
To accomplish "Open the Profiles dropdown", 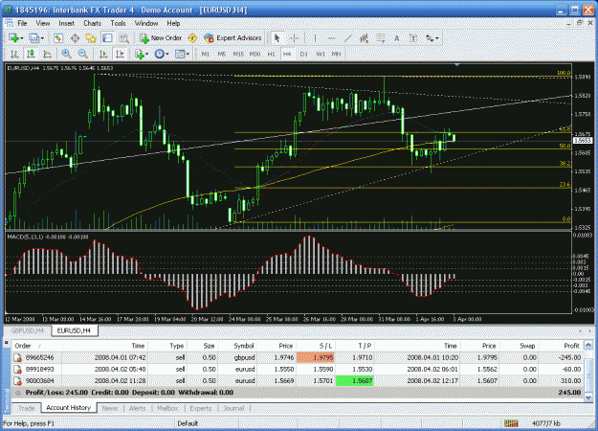I will click(x=36, y=38).
